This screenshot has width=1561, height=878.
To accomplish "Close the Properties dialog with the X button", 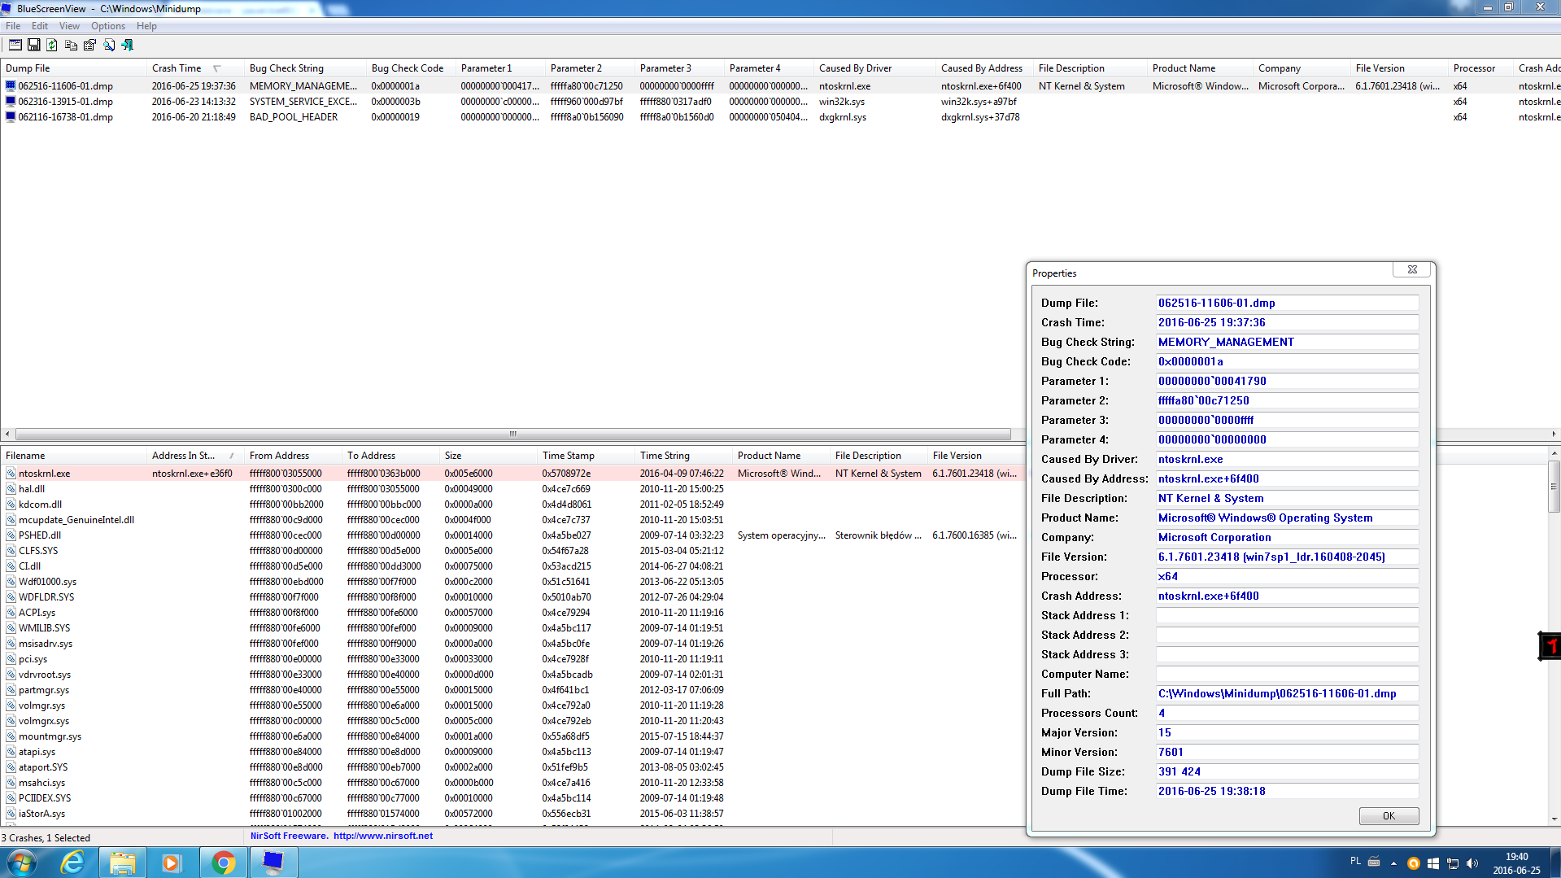I will click(1412, 269).
